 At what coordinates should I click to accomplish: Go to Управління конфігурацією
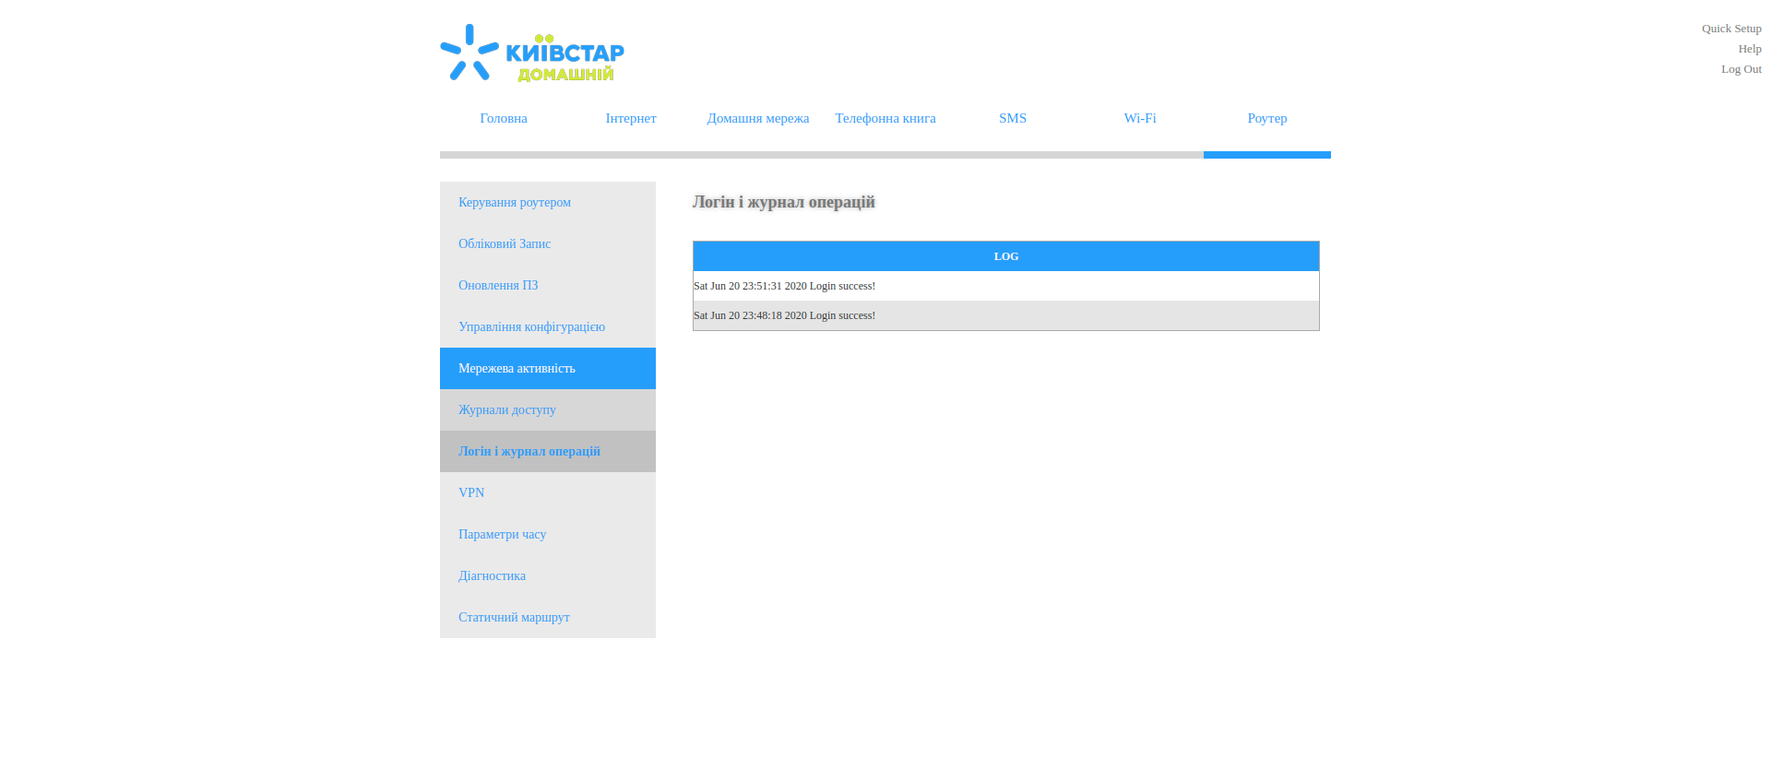(x=531, y=327)
